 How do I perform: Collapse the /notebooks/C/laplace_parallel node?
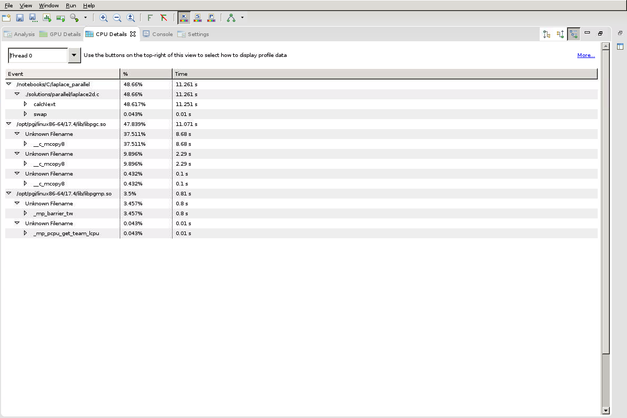point(8,84)
